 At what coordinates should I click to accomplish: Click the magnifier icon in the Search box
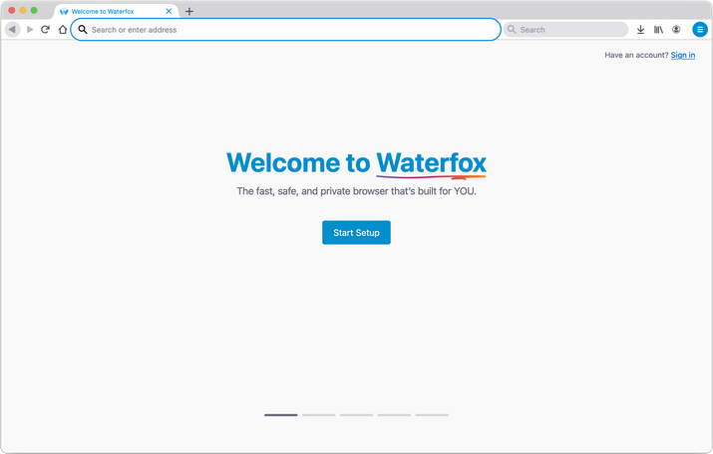click(x=512, y=30)
